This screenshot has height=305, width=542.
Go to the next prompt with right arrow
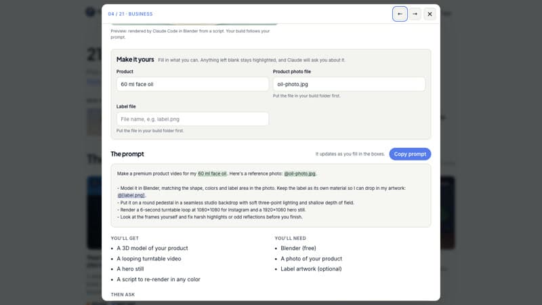[415, 14]
